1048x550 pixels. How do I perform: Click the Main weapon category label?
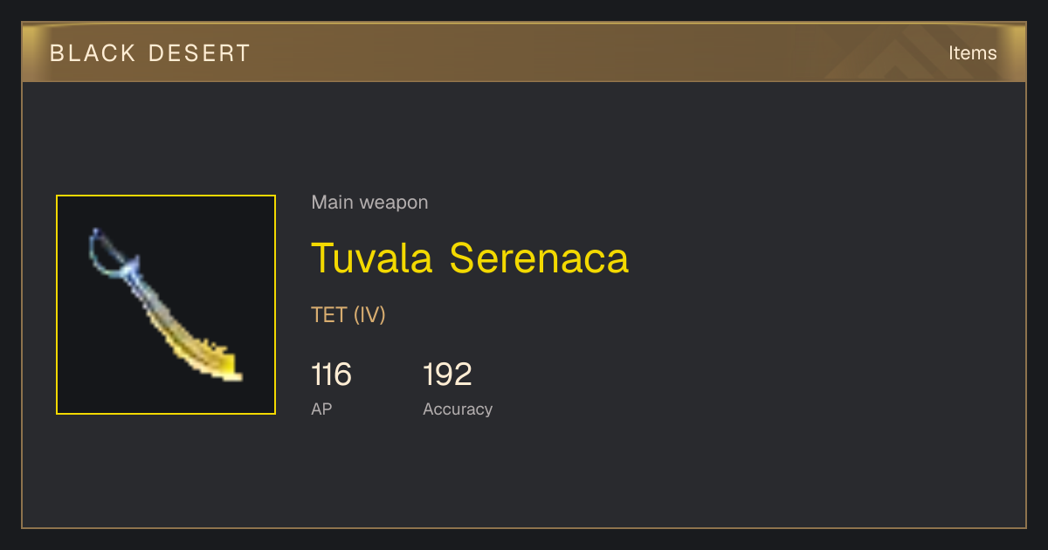(369, 203)
